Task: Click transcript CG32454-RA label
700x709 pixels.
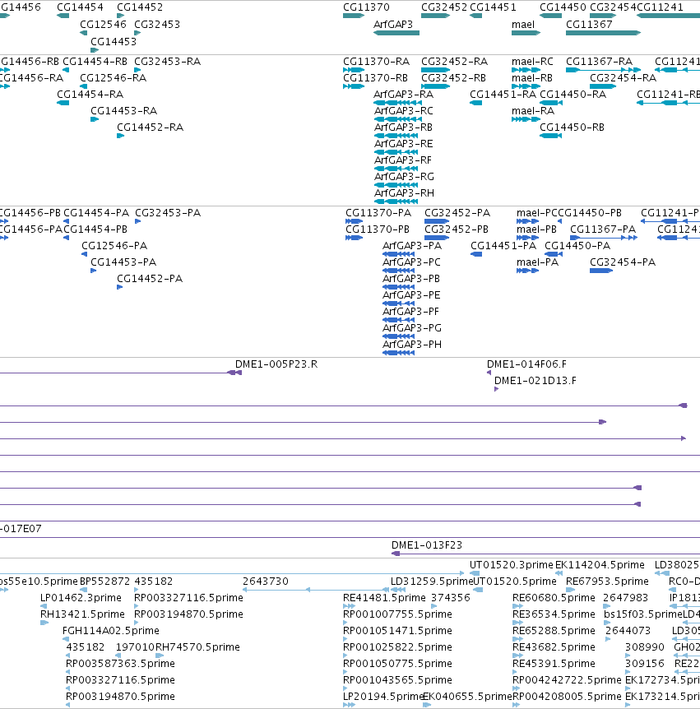Action: click(x=624, y=78)
